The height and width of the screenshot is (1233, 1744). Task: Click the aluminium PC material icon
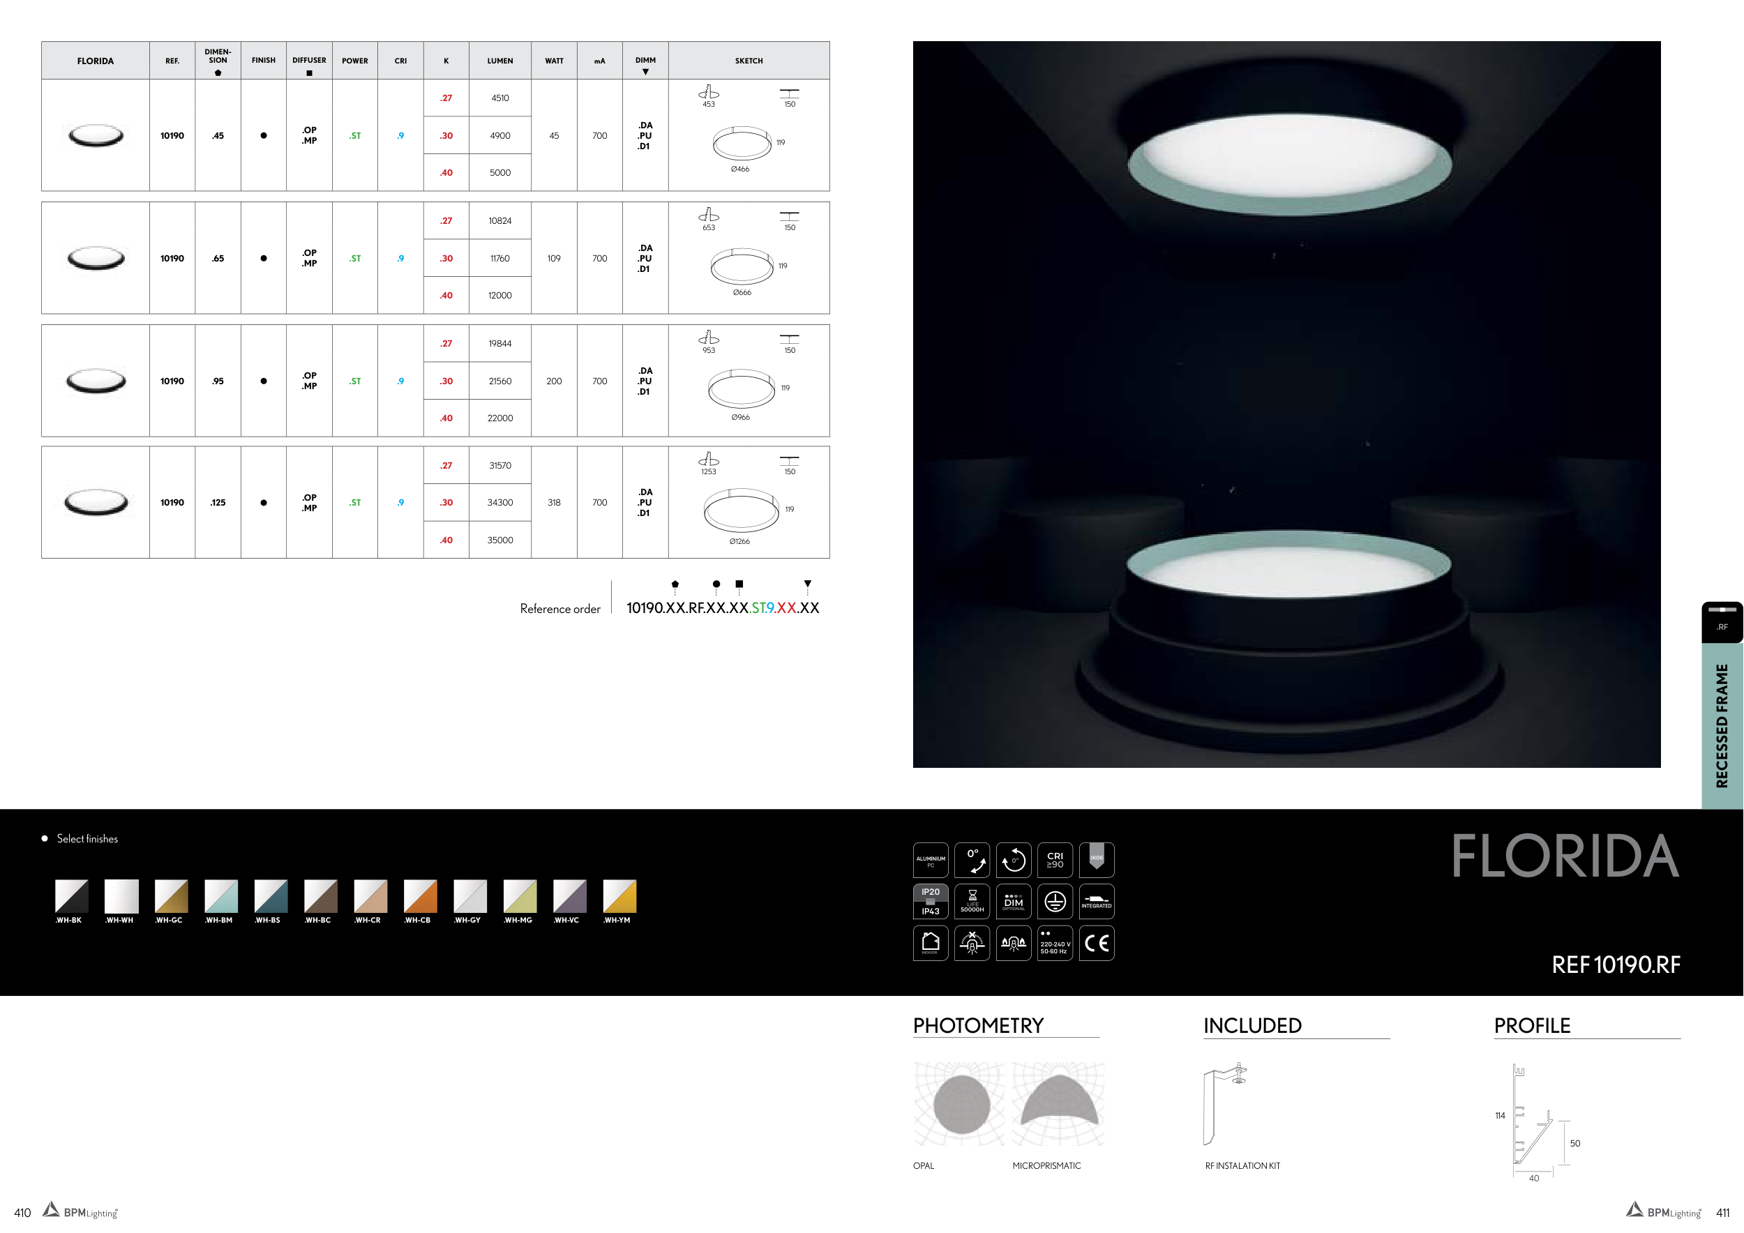click(x=931, y=860)
